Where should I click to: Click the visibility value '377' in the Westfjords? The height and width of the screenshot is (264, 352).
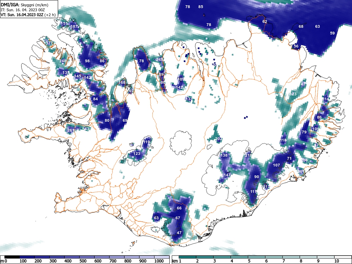coord(49,43)
